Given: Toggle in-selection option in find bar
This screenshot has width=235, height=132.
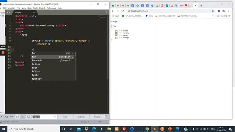Looking at the screenshot, I should coord(23,117).
